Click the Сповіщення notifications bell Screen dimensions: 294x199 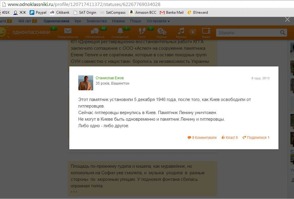pos(120,31)
